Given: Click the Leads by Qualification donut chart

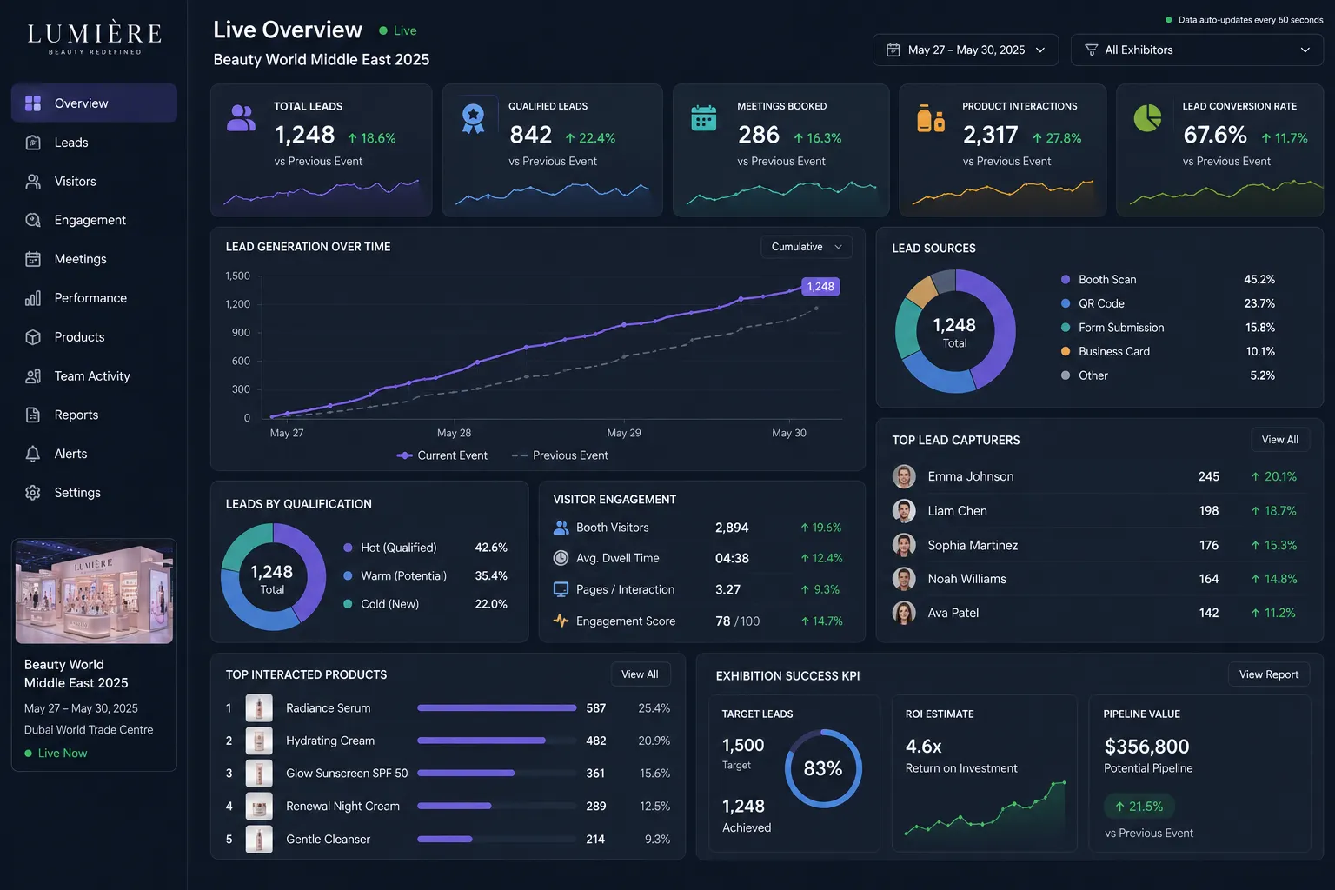Looking at the screenshot, I should 273,577.
